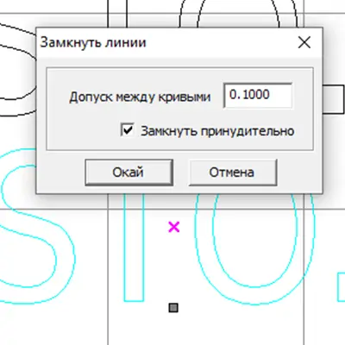
Task: Click the Допуск между кривыми label
Action: pyautogui.click(x=140, y=97)
